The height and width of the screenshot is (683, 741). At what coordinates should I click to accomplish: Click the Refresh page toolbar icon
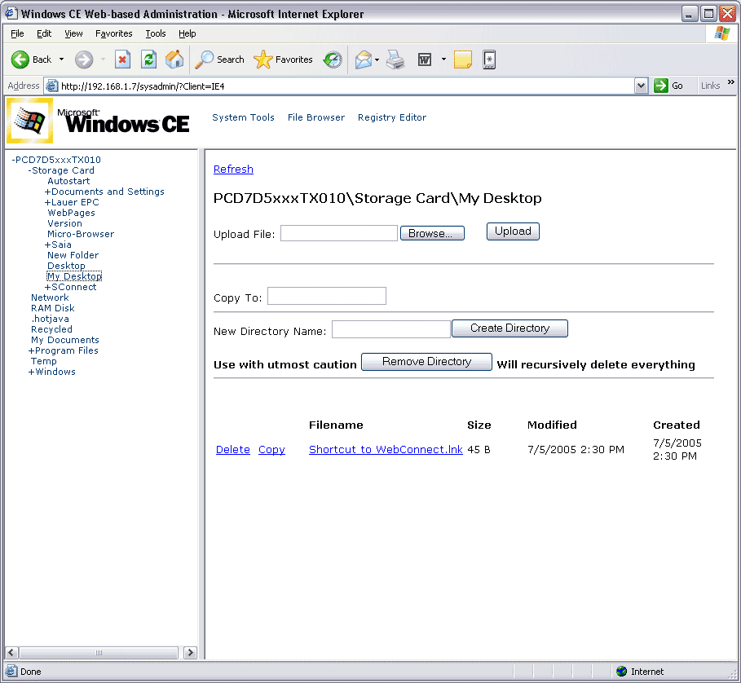[x=148, y=59]
